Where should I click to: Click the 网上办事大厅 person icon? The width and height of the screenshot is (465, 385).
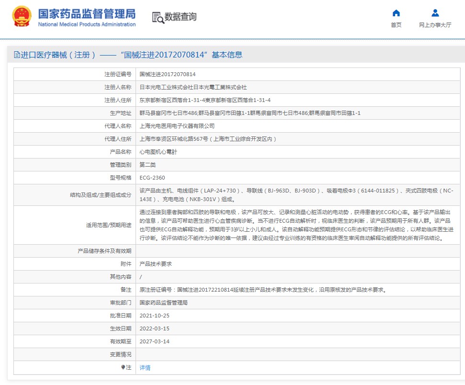pyautogui.click(x=435, y=13)
